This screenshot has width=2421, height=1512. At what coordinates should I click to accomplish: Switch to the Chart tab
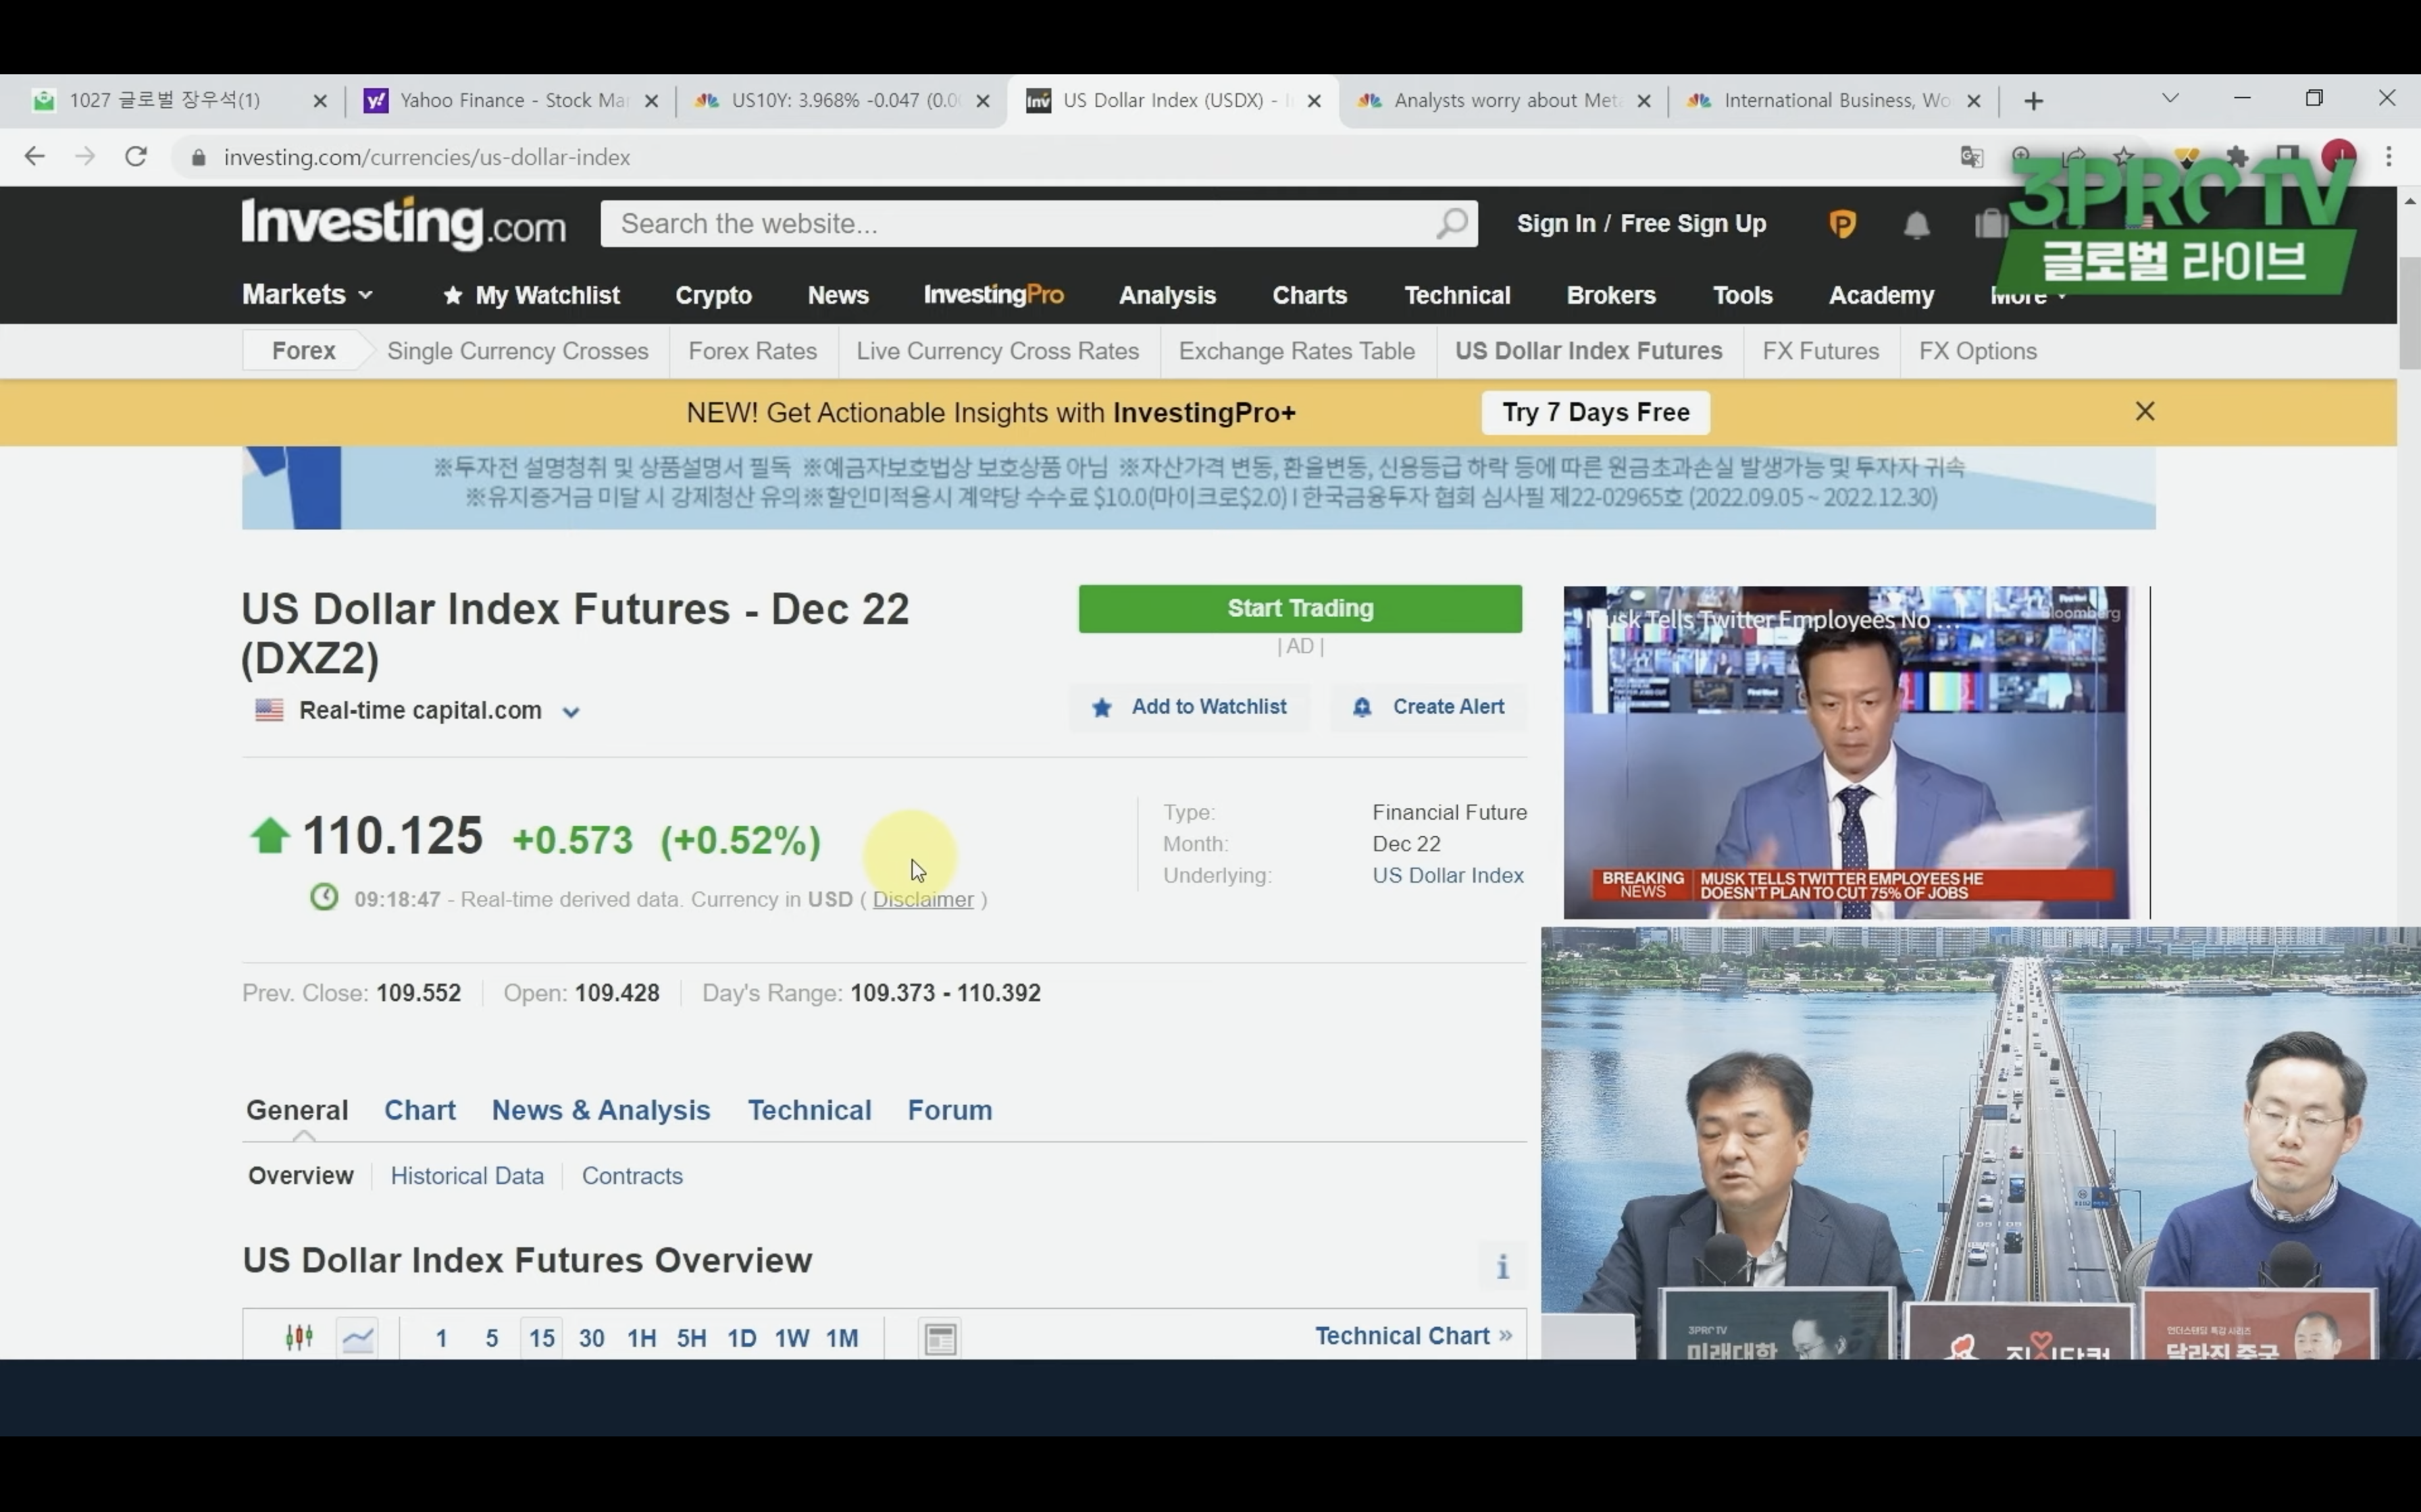(419, 1110)
